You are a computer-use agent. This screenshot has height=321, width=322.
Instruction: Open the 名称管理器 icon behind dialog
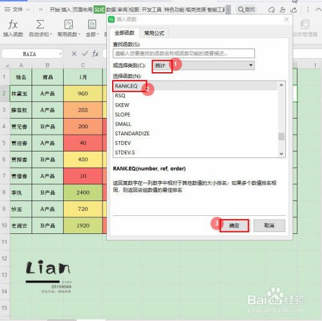point(305,24)
